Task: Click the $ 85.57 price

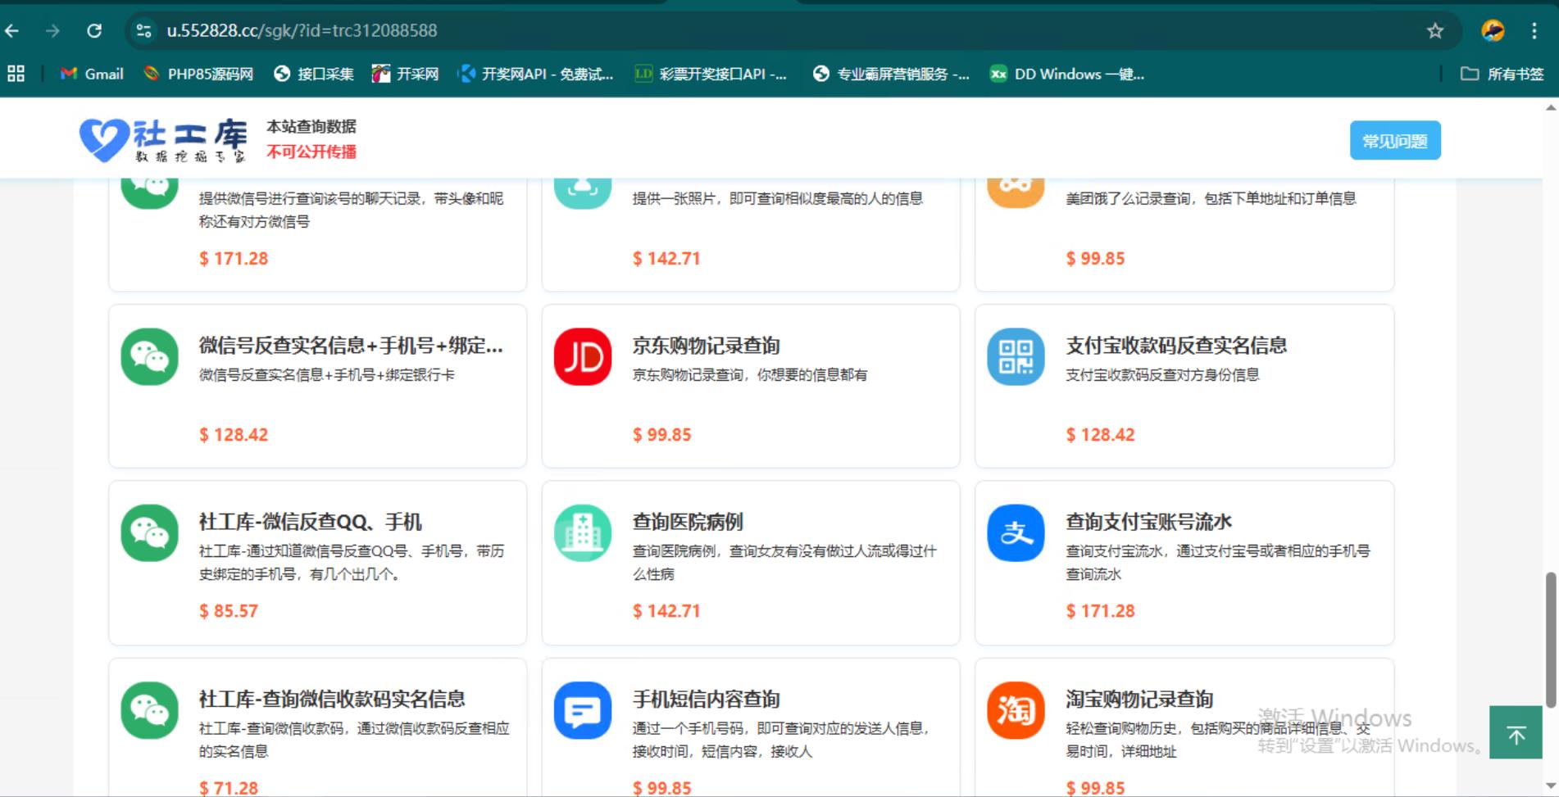Action: coord(229,611)
